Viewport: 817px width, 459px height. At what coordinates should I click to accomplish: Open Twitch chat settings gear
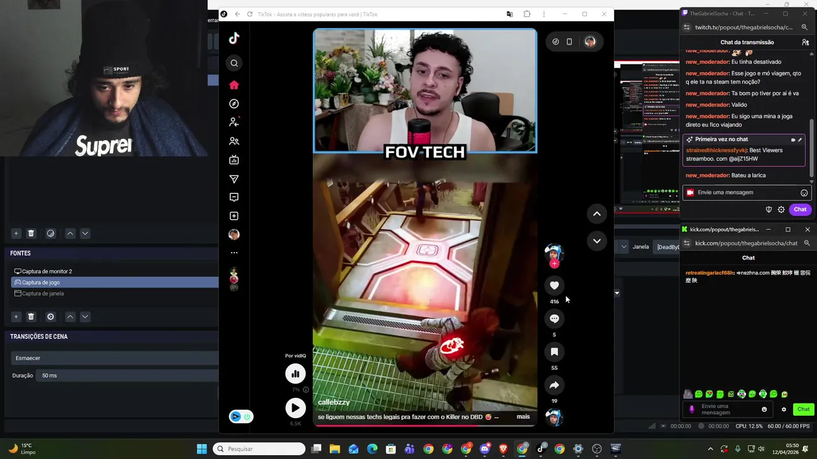pyautogui.click(x=781, y=210)
